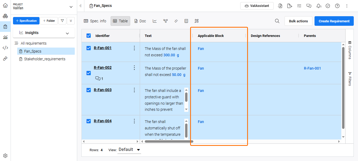Open the Spec. info tab
Screen dimensions: 358x161
coord(95,21)
